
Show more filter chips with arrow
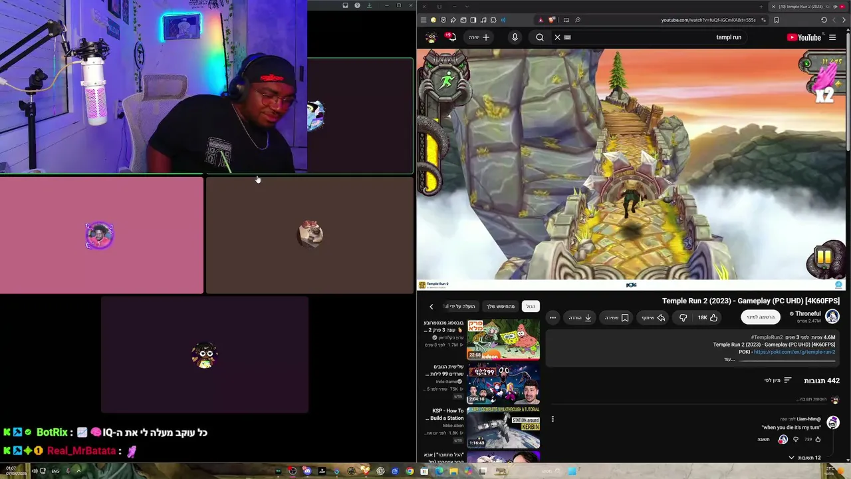coord(431,307)
